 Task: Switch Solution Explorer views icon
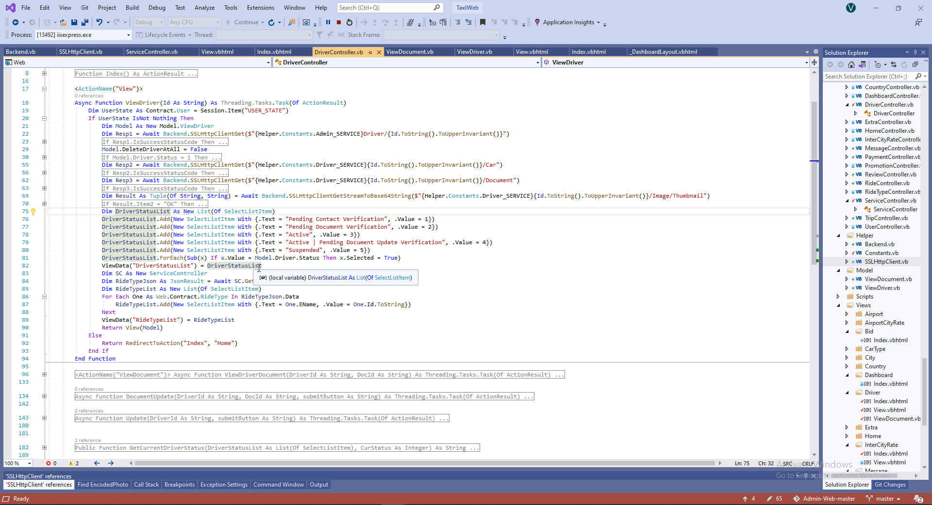click(862, 64)
